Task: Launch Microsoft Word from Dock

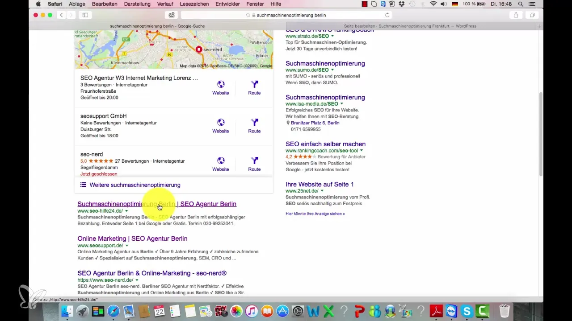Action: pyautogui.click(x=313, y=311)
